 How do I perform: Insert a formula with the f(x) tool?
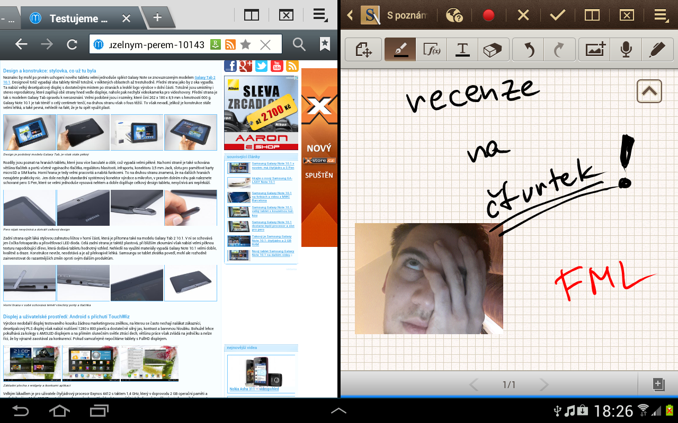pyautogui.click(x=430, y=51)
